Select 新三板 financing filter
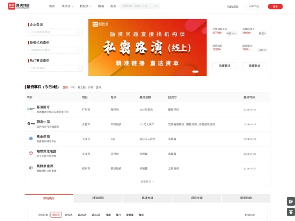The height and width of the screenshot is (221, 295). pos(82,88)
